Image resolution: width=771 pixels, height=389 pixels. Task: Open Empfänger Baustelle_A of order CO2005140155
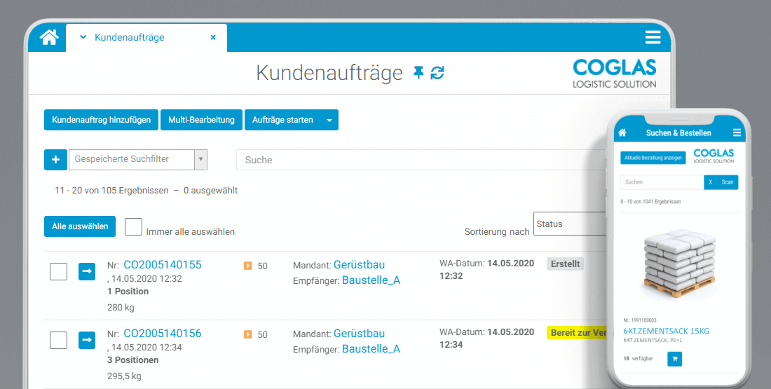coord(371,280)
